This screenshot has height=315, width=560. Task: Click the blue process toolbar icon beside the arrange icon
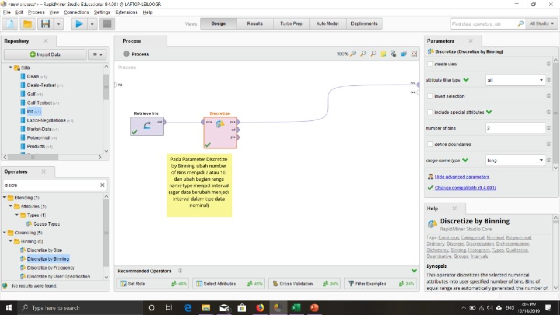tap(404, 54)
